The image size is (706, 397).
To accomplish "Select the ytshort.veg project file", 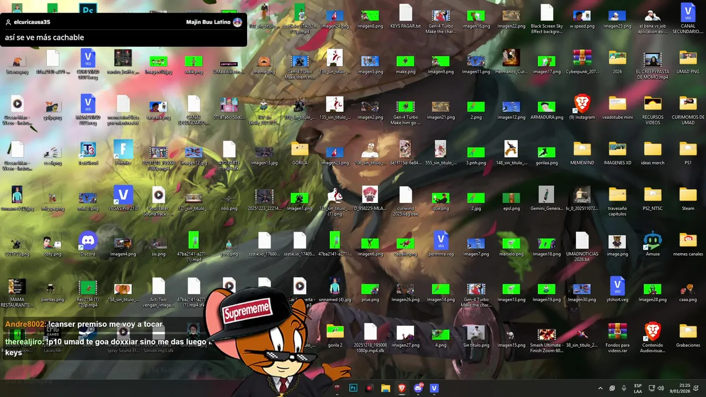I will (x=617, y=289).
